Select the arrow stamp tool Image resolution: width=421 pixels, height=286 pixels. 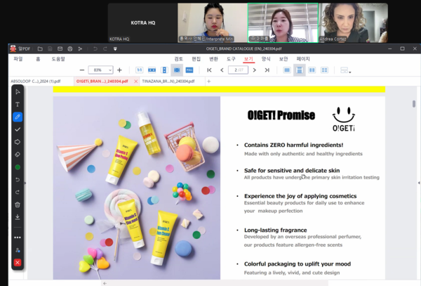[18, 142]
